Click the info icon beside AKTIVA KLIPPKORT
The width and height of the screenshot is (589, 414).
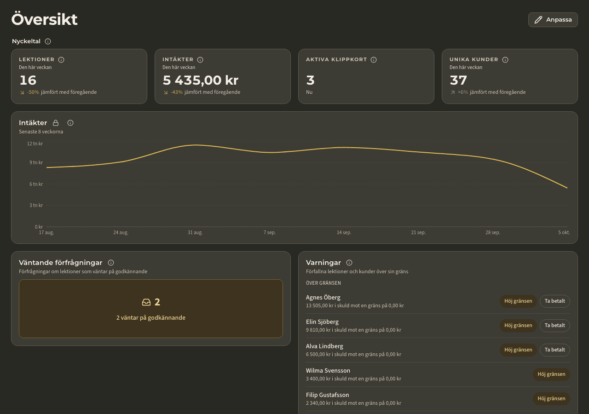coord(374,60)
